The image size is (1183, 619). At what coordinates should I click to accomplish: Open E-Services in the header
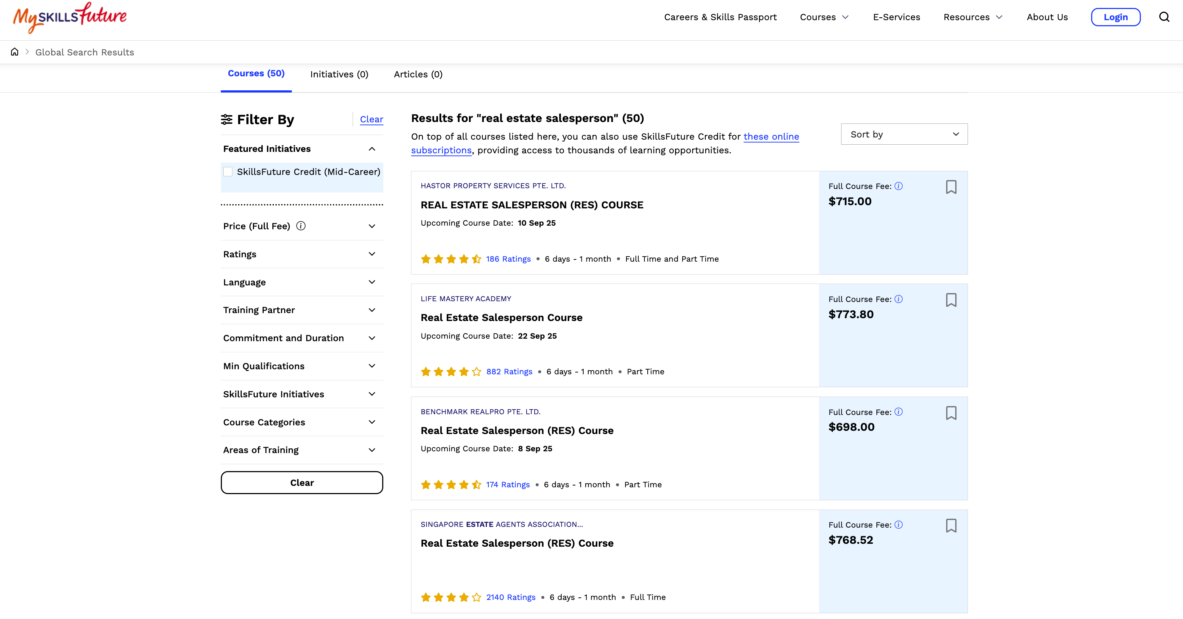[896, 17]
